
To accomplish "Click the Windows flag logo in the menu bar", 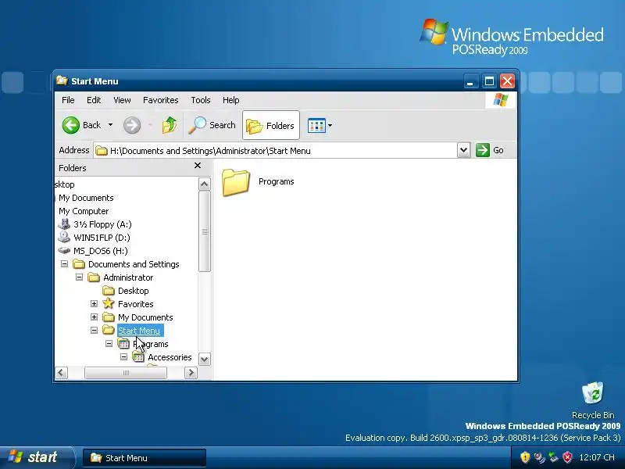I will pyautogui.click(x=501, y=100).
